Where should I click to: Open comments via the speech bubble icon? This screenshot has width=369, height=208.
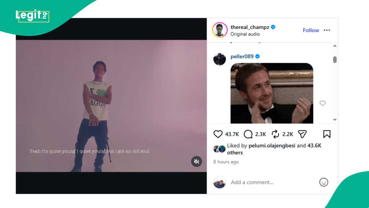248,134
